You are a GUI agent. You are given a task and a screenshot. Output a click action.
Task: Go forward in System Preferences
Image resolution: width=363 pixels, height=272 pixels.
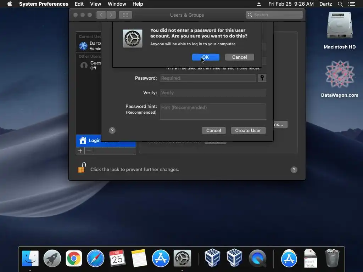coord(111,15)
